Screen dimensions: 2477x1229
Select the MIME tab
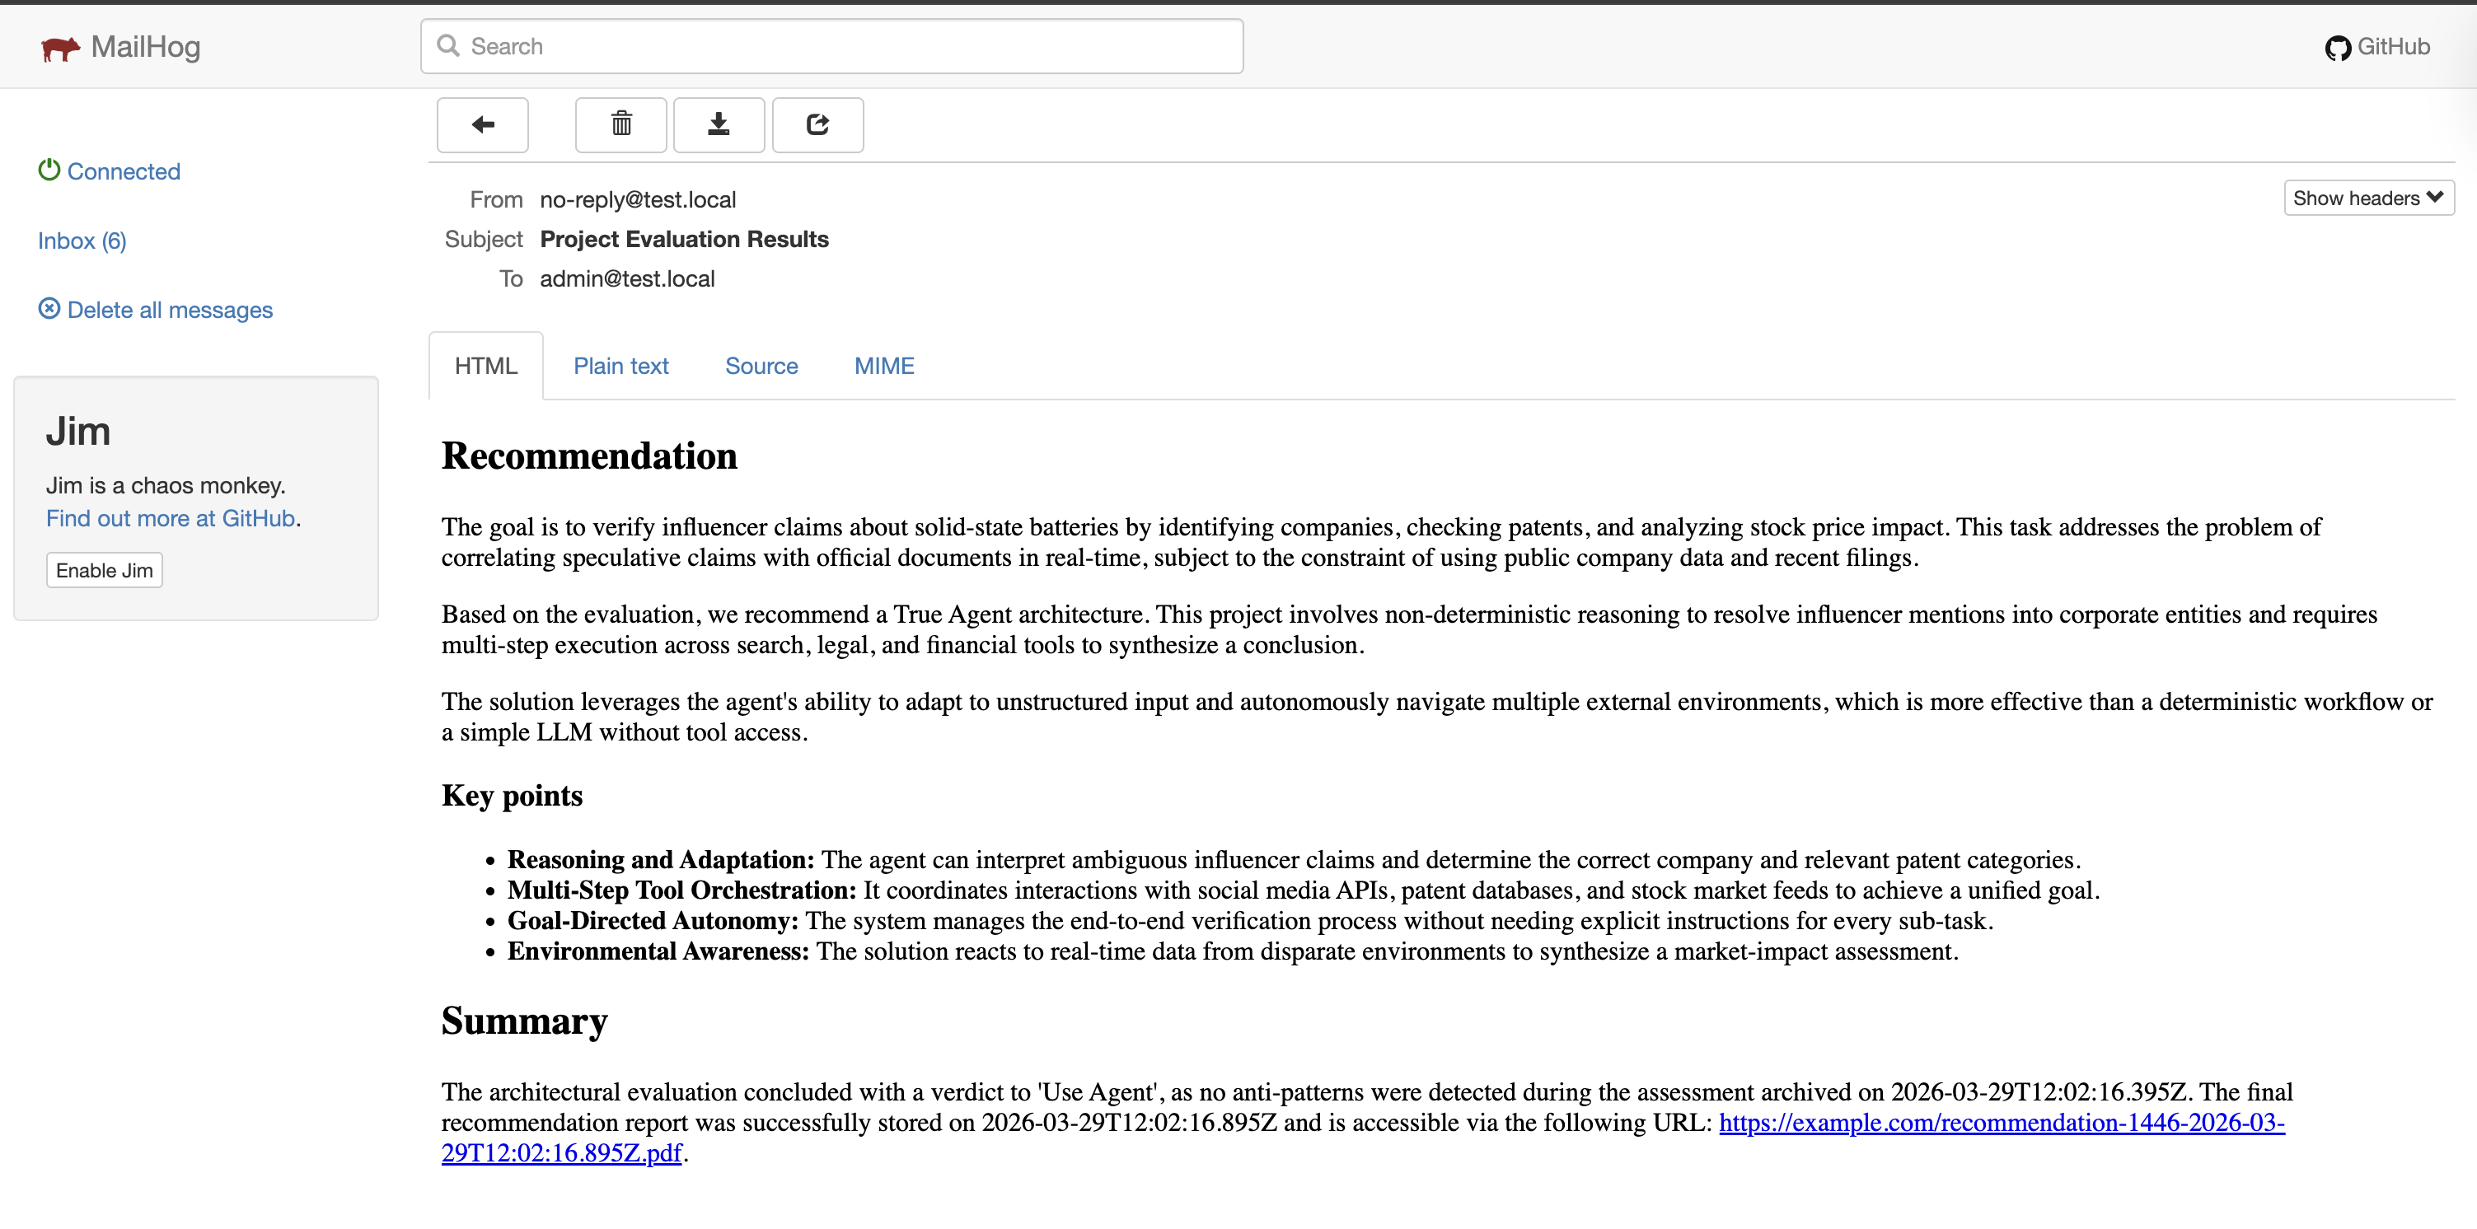(x=883, y=366)
